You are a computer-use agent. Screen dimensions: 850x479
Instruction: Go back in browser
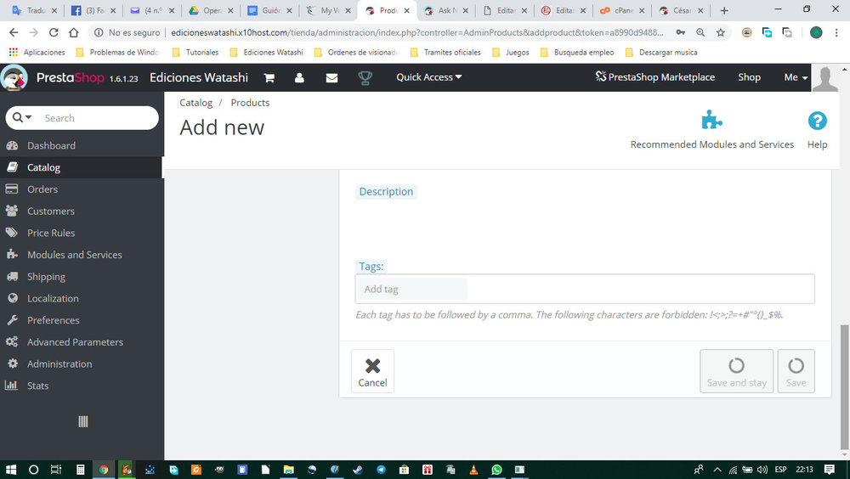[x=14, y=32]
